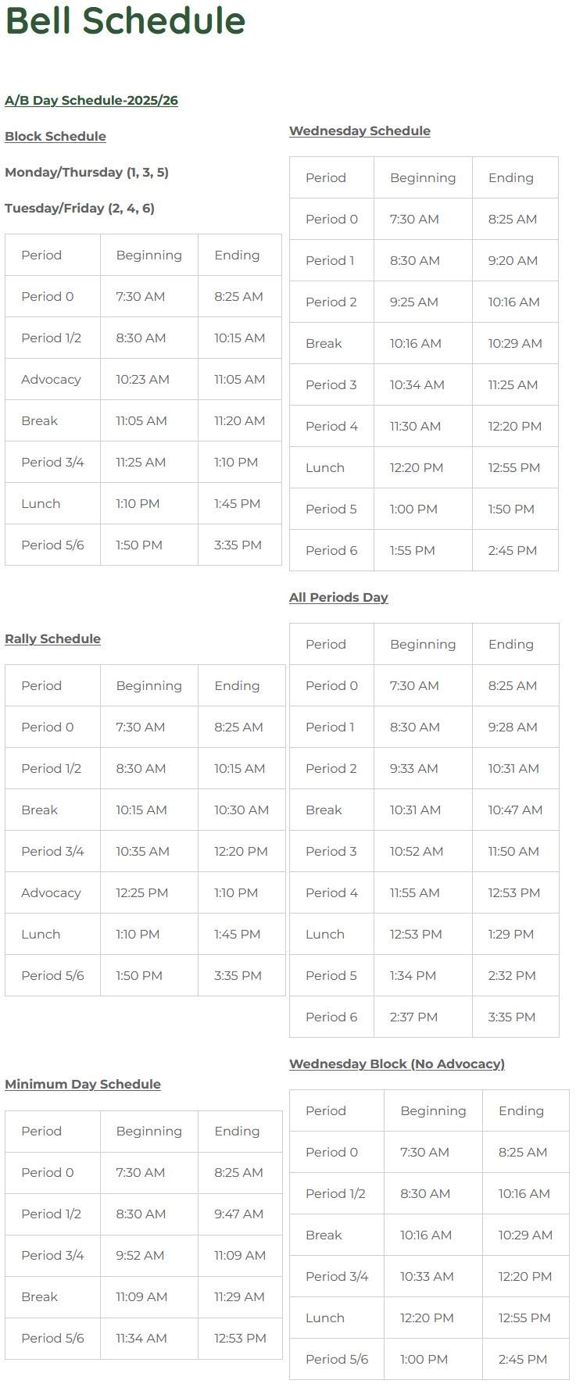Select the Rally Schedule heading link
Image resolution: width=576 pixels, height=1391 pixels.
coord(52,639)
